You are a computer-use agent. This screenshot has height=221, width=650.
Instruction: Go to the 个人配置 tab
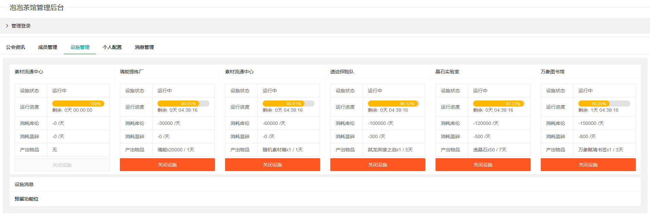pos(112,47)
